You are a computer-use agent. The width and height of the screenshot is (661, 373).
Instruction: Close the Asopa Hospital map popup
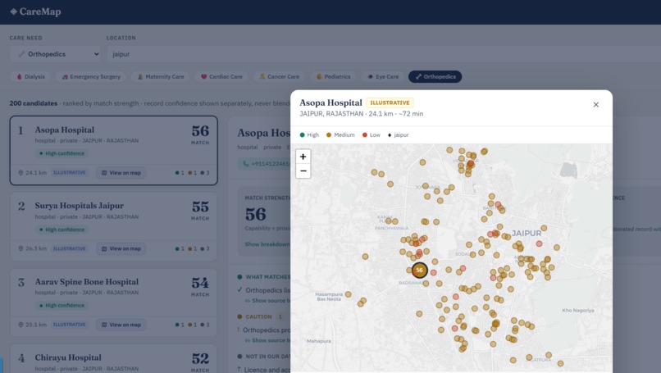click(x=595, y=105)
